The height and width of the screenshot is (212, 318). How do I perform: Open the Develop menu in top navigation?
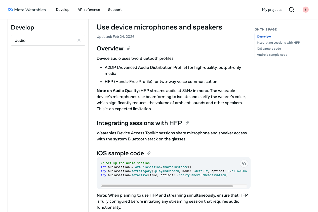pyautogui.click(x=63, y=10)
